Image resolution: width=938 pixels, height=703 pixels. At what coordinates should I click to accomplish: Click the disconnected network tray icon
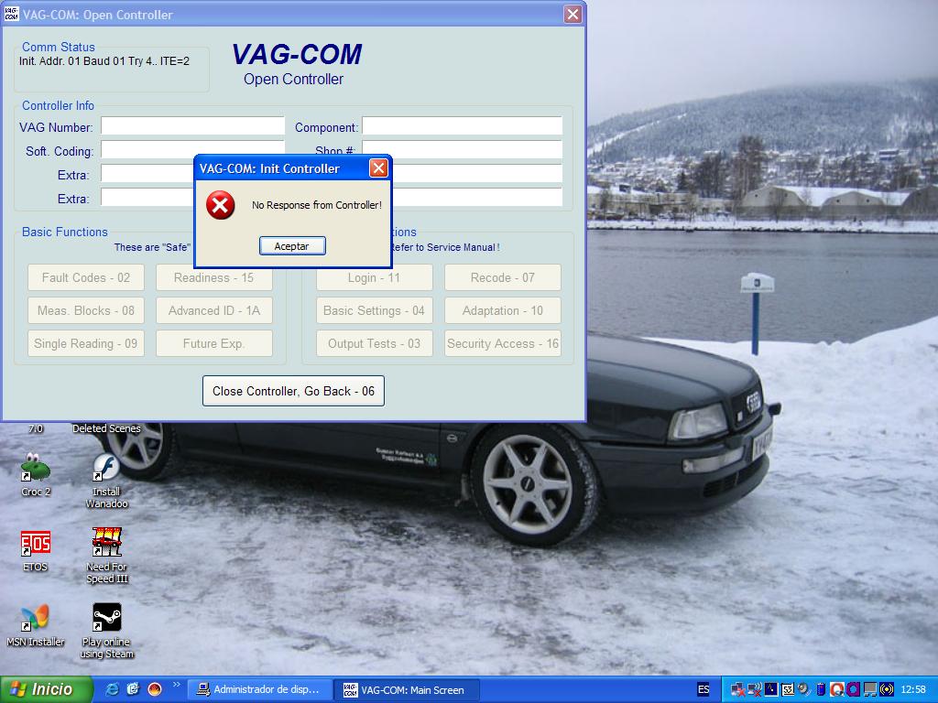738,690
